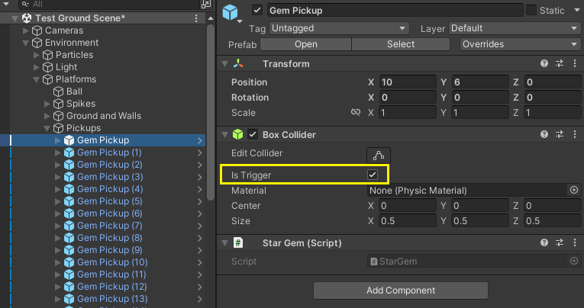584x308 pixels.
Task: Select Ground and Walls object
Action: point(104,116)
